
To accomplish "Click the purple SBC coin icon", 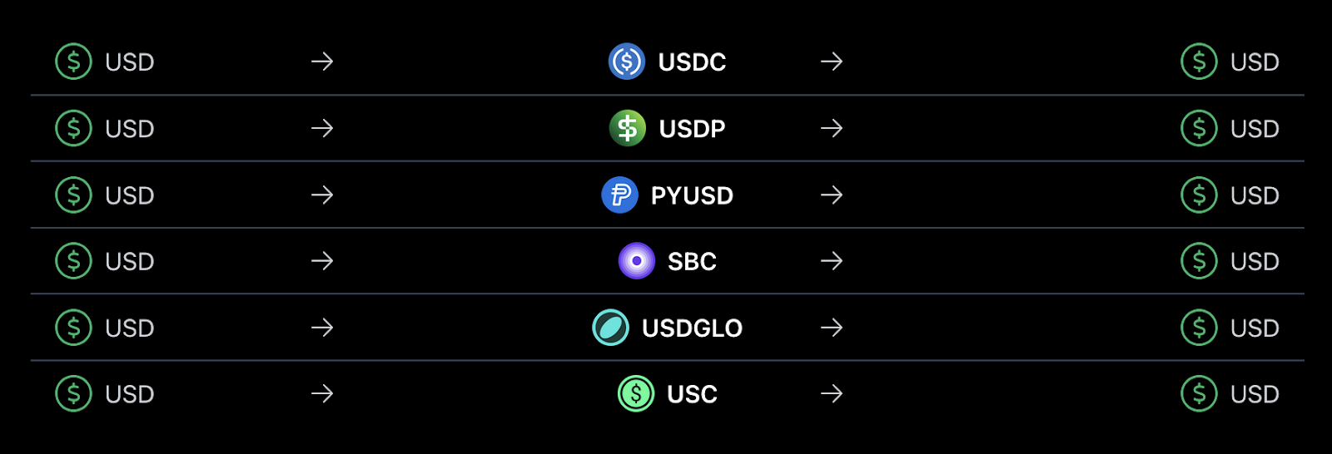I will pos(637,261).
